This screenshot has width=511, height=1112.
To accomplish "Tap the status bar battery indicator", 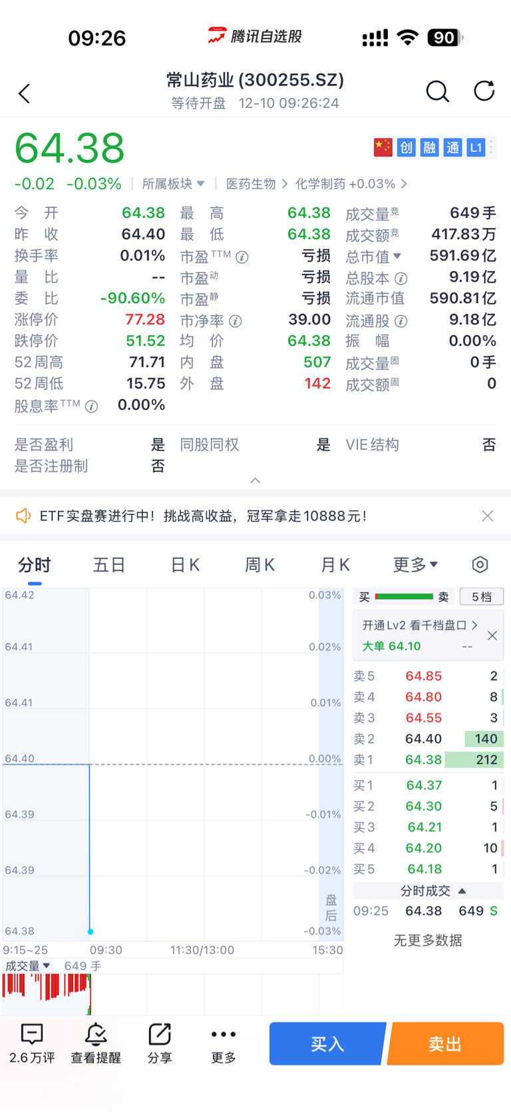I will tap(445, 38).
